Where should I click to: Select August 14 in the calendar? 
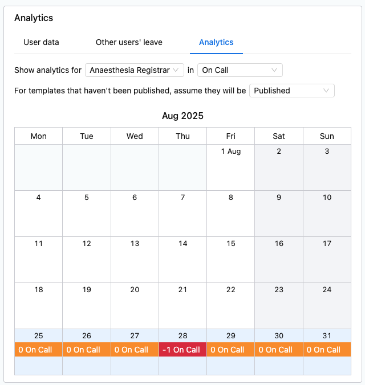(182, 260)
